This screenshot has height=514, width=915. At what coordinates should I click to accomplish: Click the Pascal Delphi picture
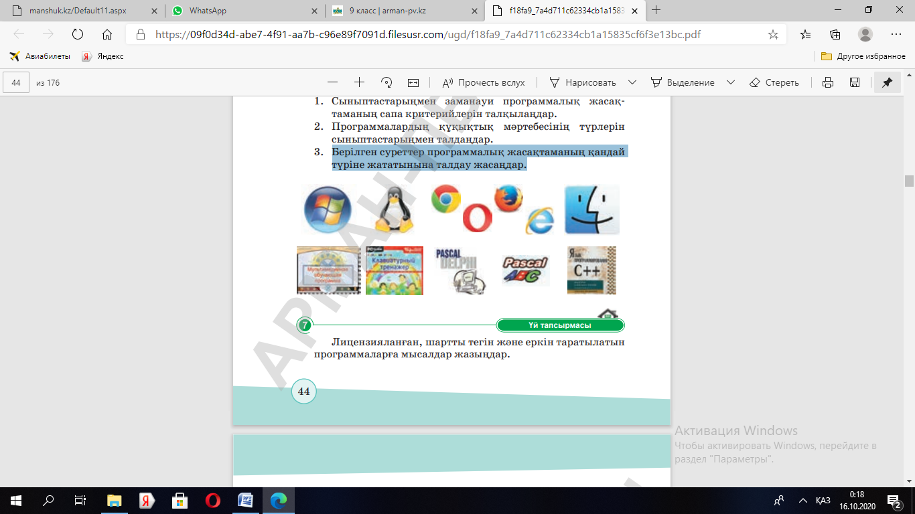pos(460,271)
